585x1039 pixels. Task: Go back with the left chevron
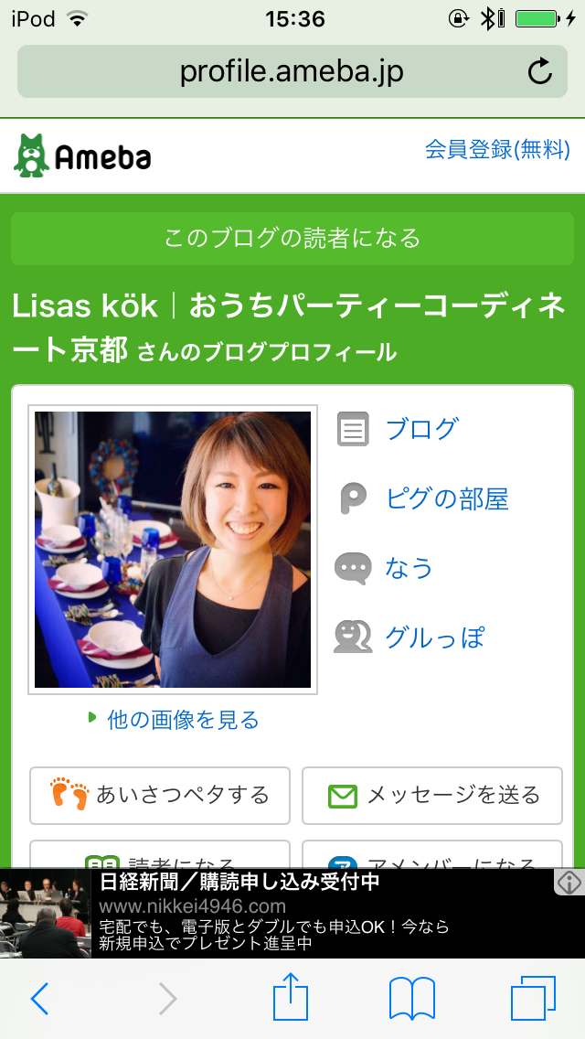(x=39, y=999)
